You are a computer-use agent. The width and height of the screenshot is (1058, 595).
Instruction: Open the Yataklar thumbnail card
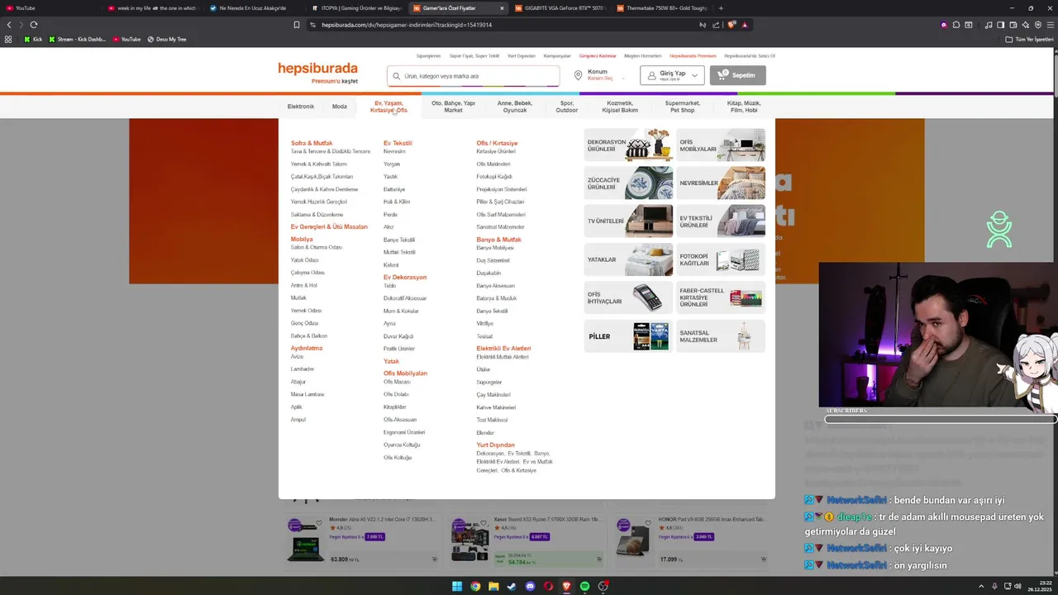pos(628,259)
